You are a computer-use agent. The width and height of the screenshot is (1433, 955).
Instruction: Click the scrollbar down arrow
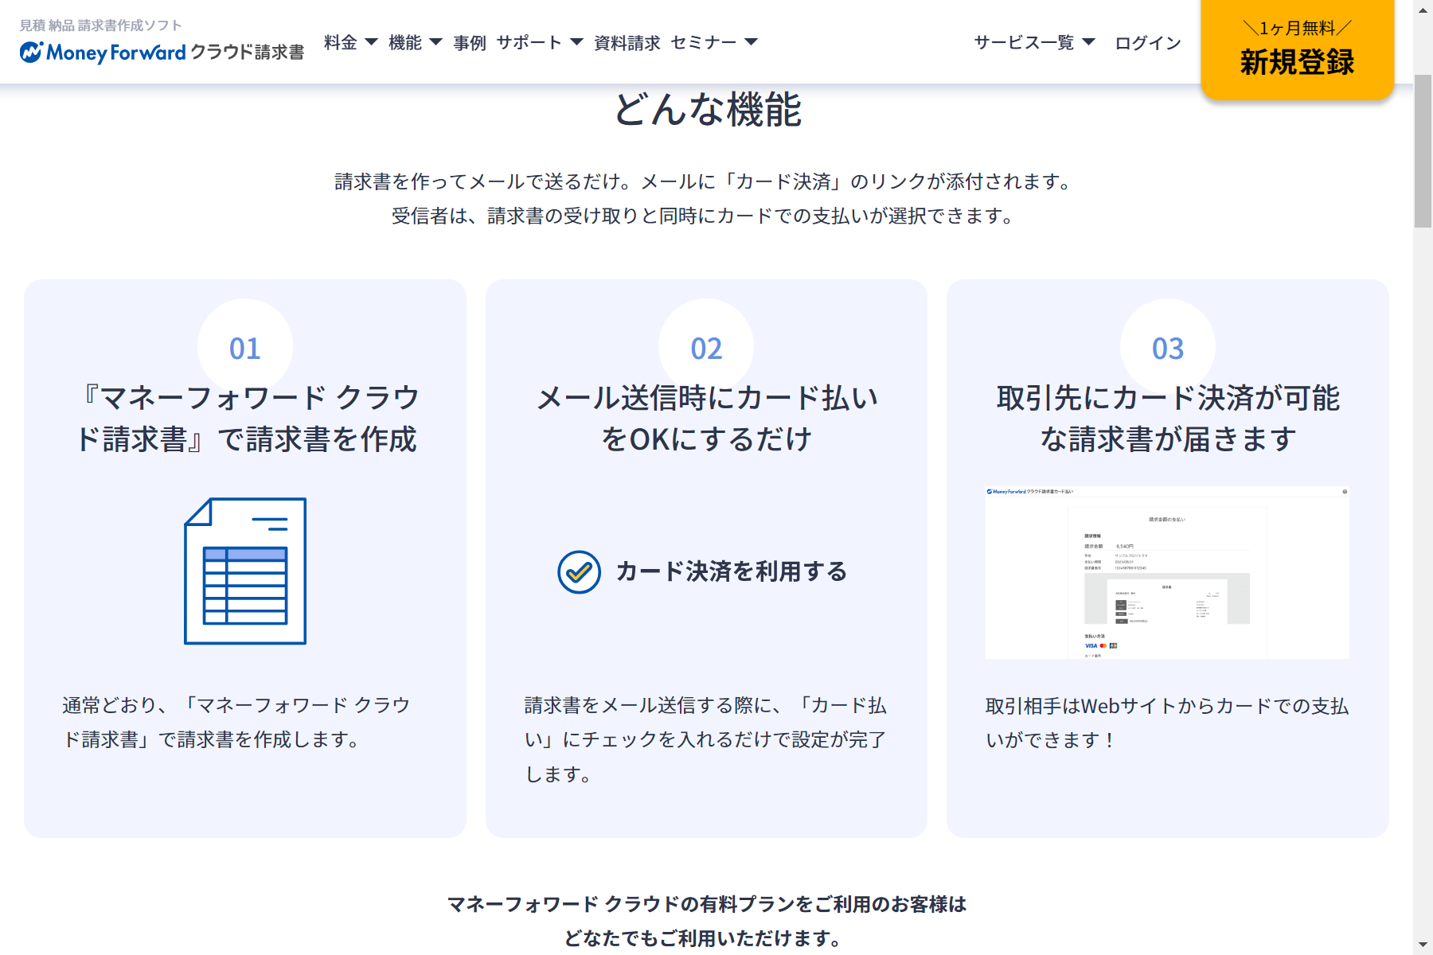click(x=1423, y=945)
